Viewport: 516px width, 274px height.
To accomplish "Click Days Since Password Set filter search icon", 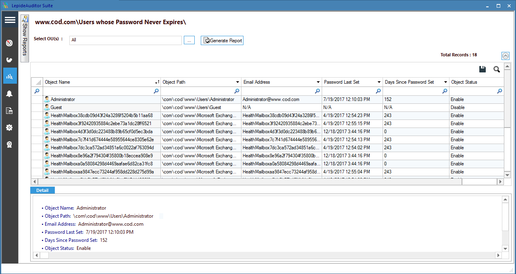I will point(445,91).
